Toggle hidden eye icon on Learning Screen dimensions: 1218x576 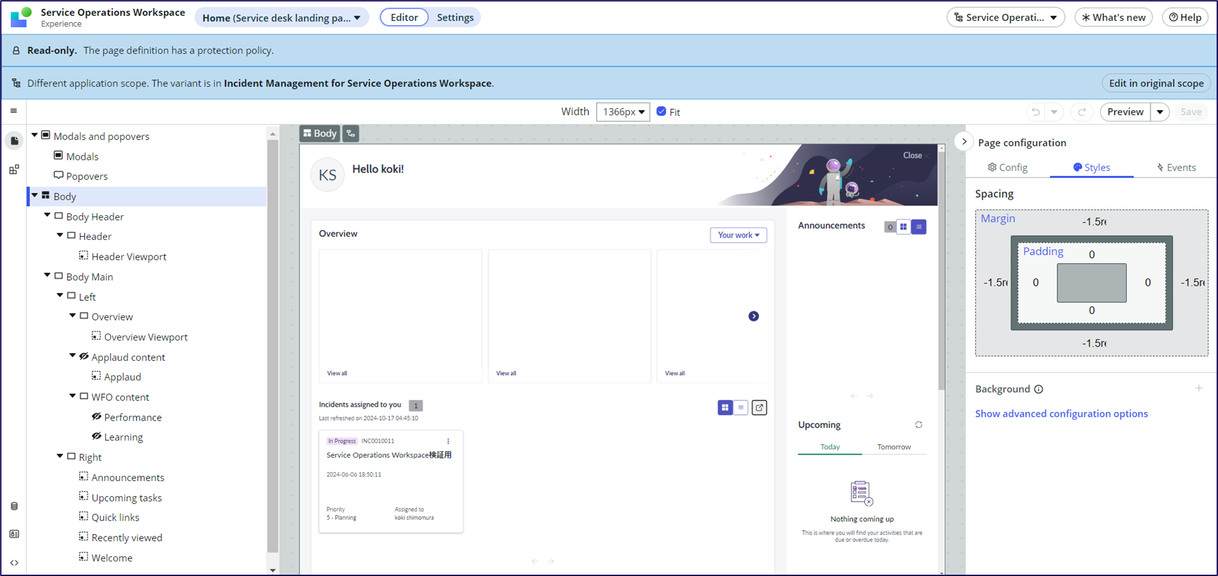click(x=96, y=437)
